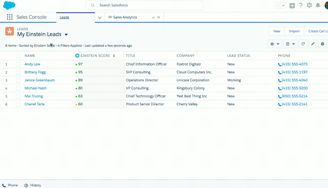
Task: Toggle the select-all checkbox in header
Action: click(18, 56)
